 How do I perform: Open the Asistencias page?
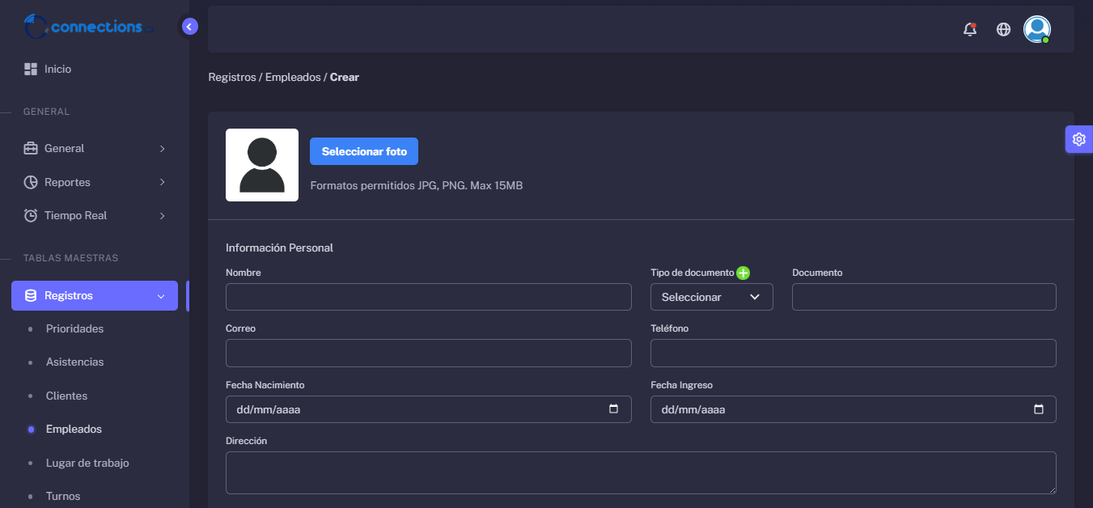coord(74,362)
